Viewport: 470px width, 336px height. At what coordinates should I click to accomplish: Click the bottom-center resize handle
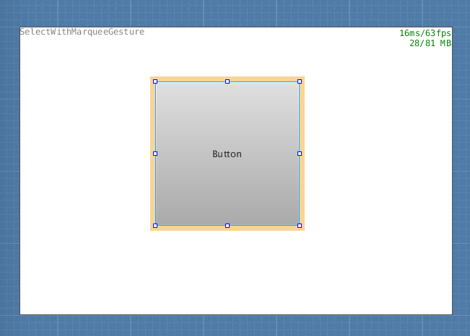pos(227,226)
